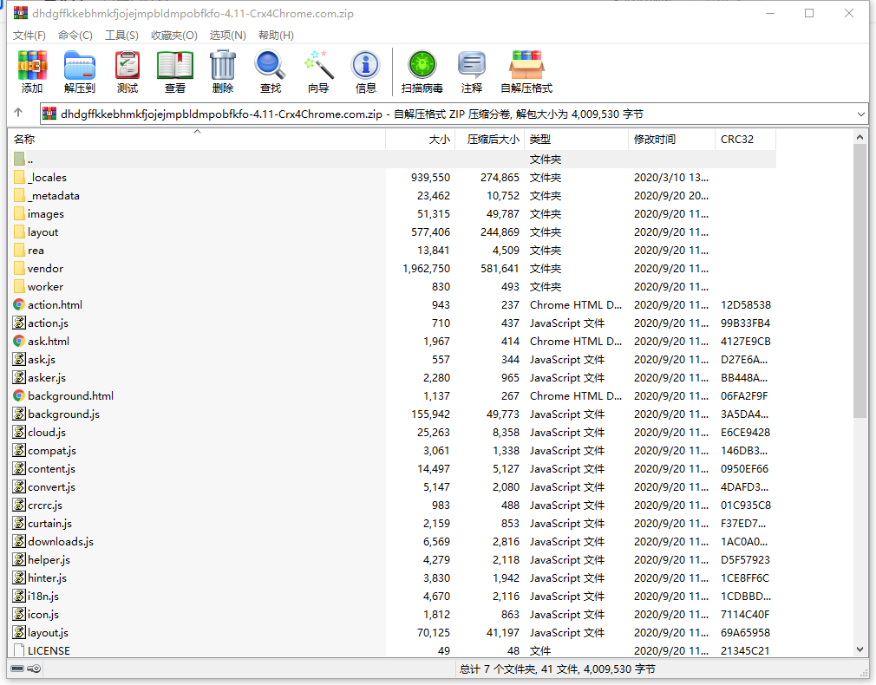Click the key icon in the status bar
Screen dimensions: 876x685
click(34, 669)
